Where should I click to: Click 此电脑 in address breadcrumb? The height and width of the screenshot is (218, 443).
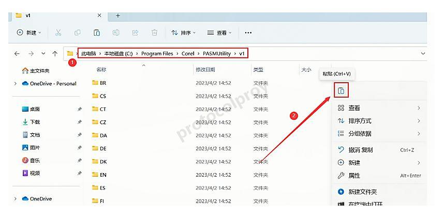pyautogui.click(x=88, y=54)
